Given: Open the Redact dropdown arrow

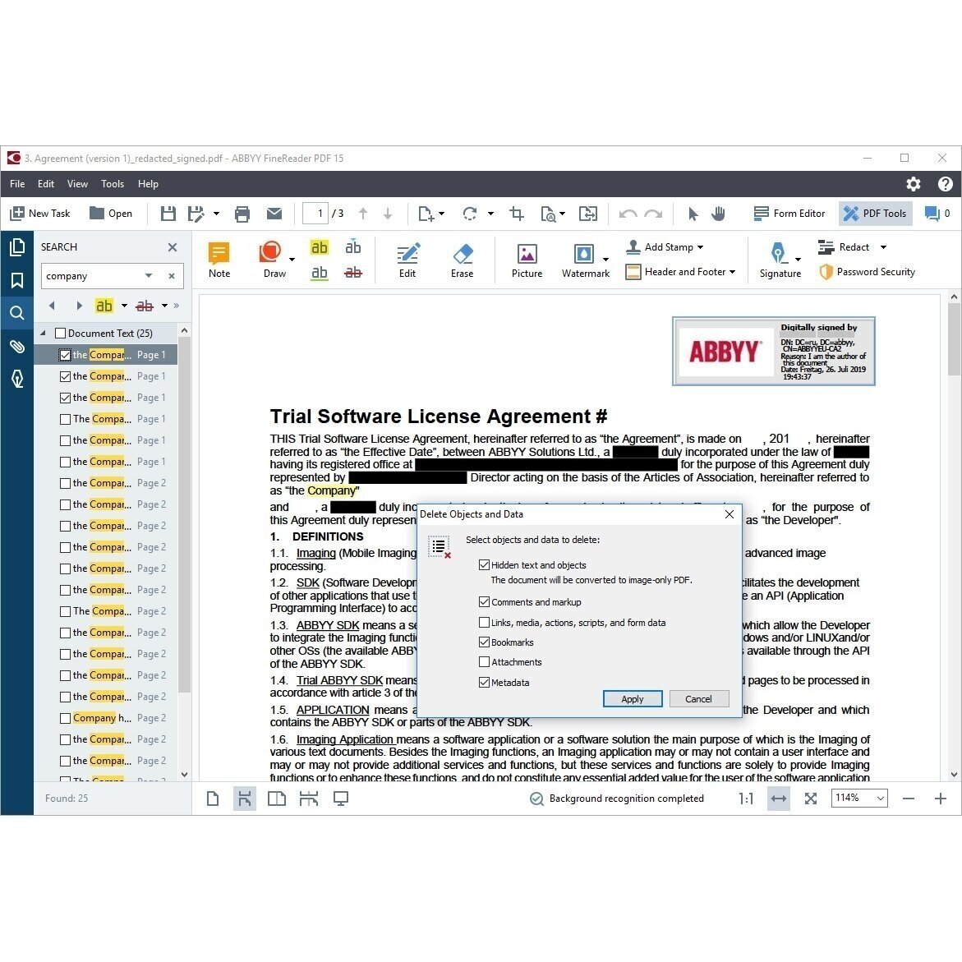Looking at the screenshot, I should (x=883, y=247).
